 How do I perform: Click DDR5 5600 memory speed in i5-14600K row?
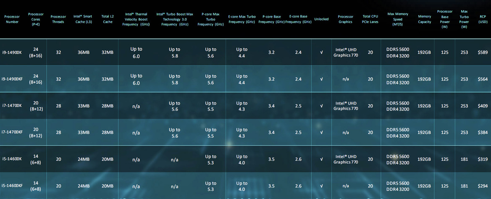(398, 157)
